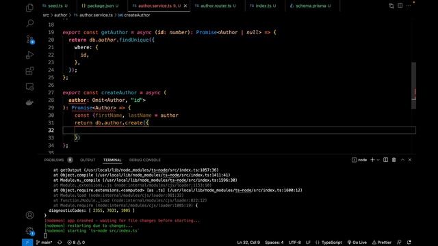Start Go Live server
This screenshot has height=246, width=438.
click(x=357, y=243)
